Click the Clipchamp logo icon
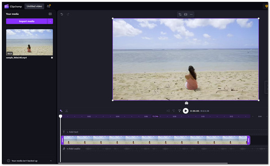270x166 pixels. click(x=7, y=6)
